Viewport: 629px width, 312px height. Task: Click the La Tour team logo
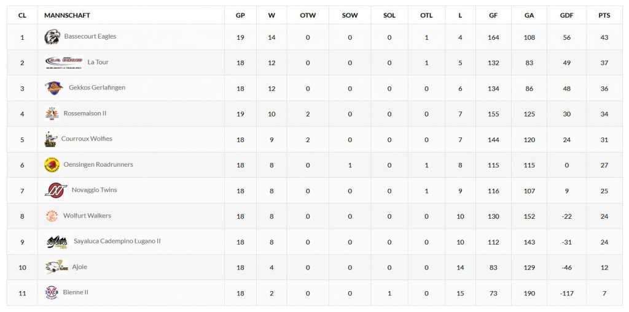pyautogui.click(x=64, y=63)
